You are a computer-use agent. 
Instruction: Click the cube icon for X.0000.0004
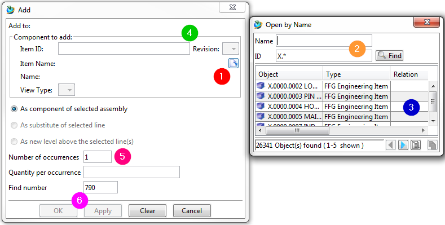260,106
